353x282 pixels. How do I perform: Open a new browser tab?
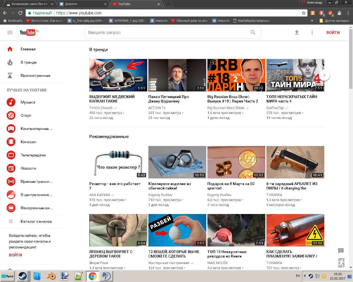pyautogui.click(x=169, y=4)
